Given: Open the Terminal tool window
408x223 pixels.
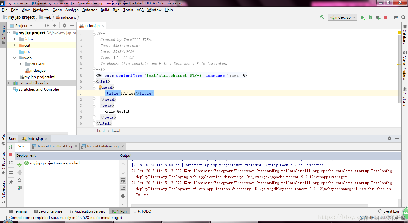Looking at the screenshot, I should coord(18,211).
